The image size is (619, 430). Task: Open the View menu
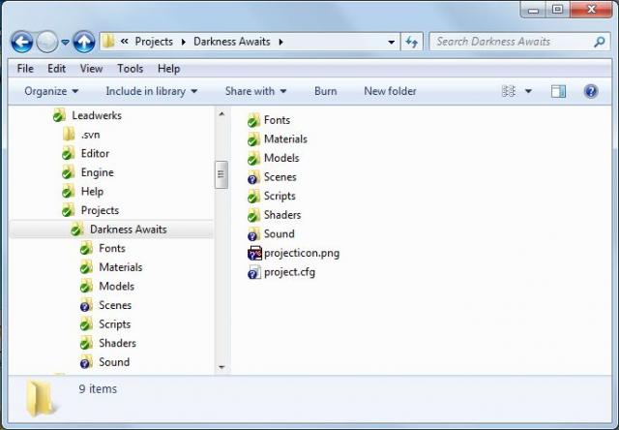91,69
